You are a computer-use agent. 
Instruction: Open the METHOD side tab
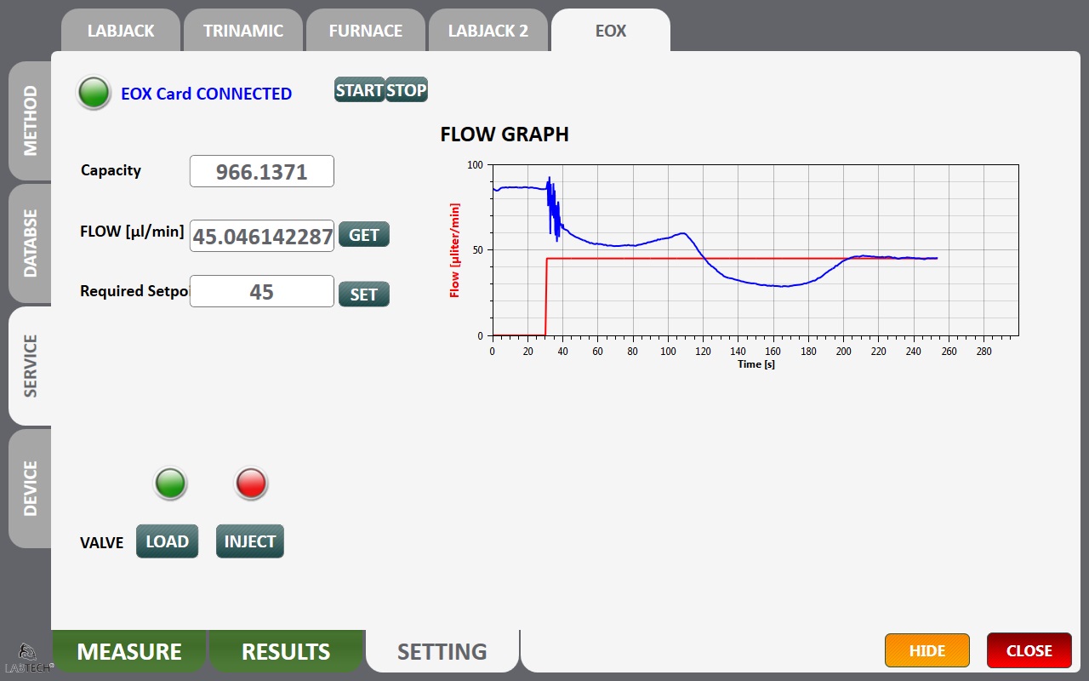click(x=30, y=120)
